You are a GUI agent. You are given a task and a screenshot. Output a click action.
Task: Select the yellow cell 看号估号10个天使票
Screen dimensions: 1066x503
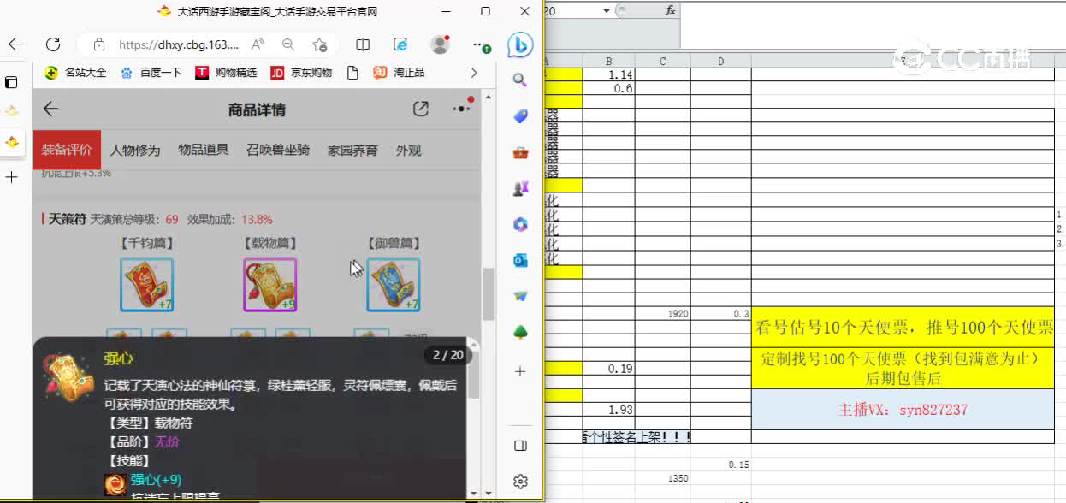pos(903,328)
